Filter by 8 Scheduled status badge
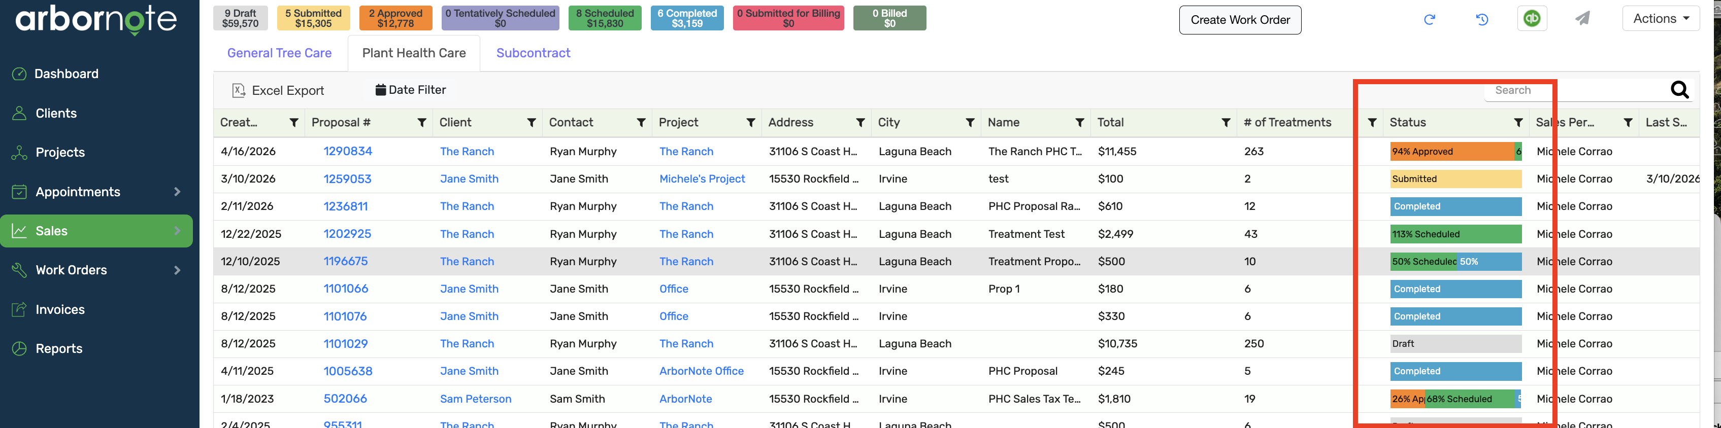Screen dimensions: 1721x428 tap(605, 18)
